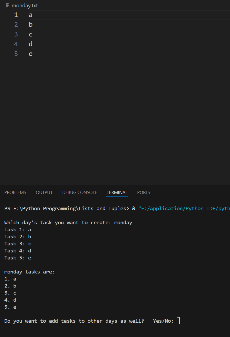Viewport: 230px width, 337px height.
Task: Click the monday.txt file icon
Action: pos(7,5)
